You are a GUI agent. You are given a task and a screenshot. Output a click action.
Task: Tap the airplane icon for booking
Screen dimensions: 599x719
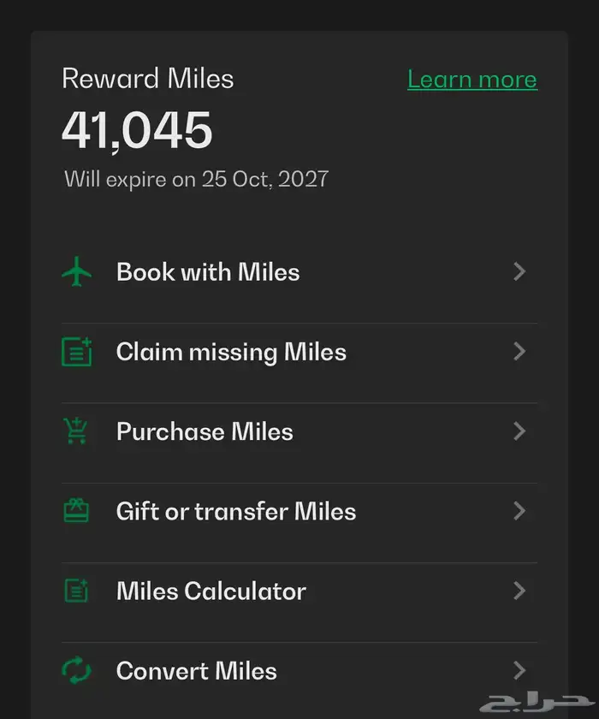coord(77,272)
